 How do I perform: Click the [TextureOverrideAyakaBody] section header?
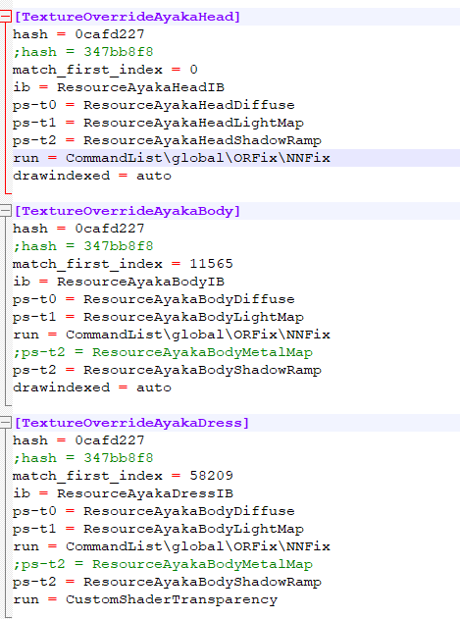pyautogui.click(x=128, y=211)
